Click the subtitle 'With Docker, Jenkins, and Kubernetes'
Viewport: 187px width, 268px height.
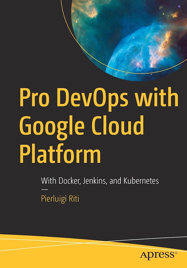(x=100, y=181)
